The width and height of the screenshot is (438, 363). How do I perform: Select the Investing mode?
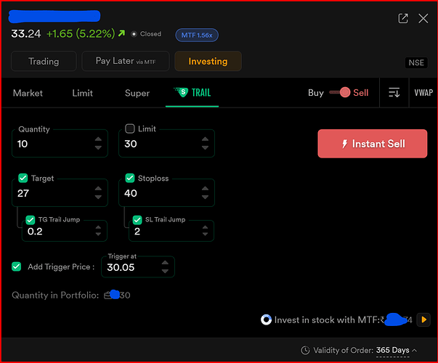pos(208,61)
